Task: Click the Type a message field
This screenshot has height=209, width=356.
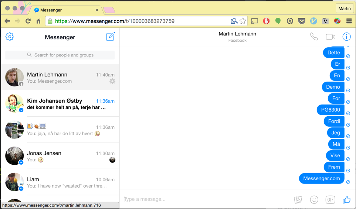Action: (x=207, y=199)
